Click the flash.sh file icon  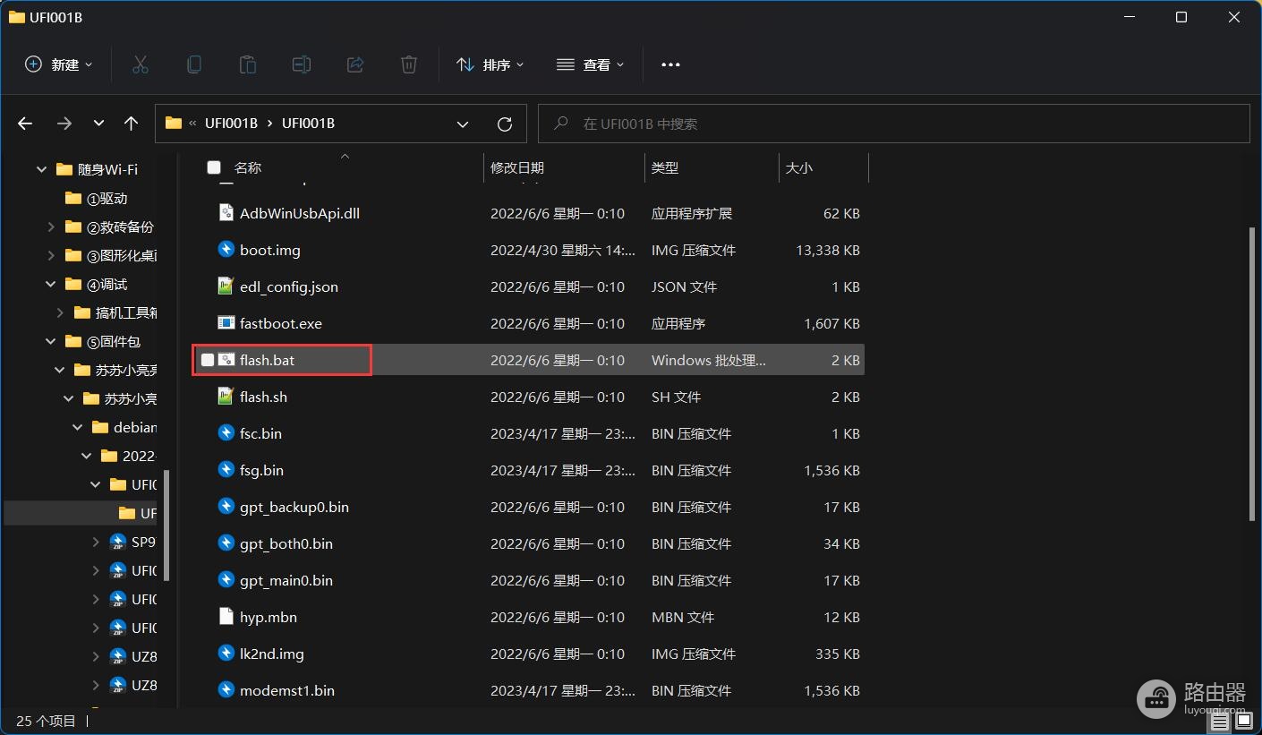(x=226, y=397)
